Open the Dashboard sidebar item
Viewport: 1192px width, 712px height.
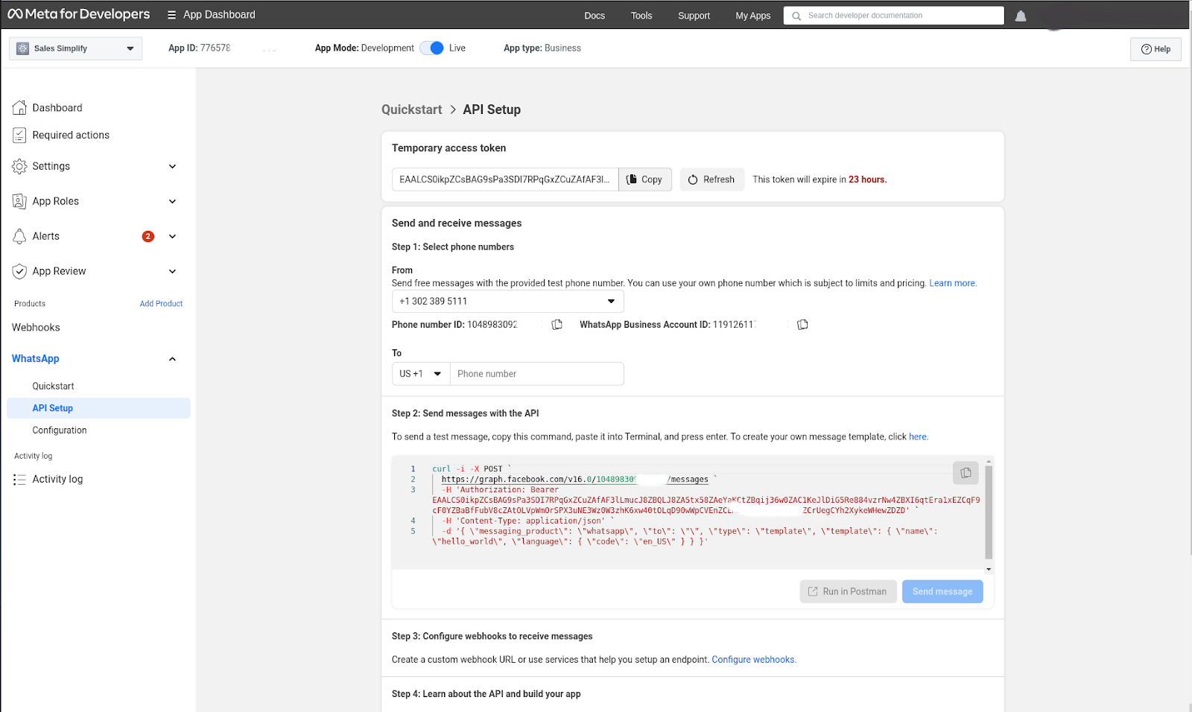57,108
